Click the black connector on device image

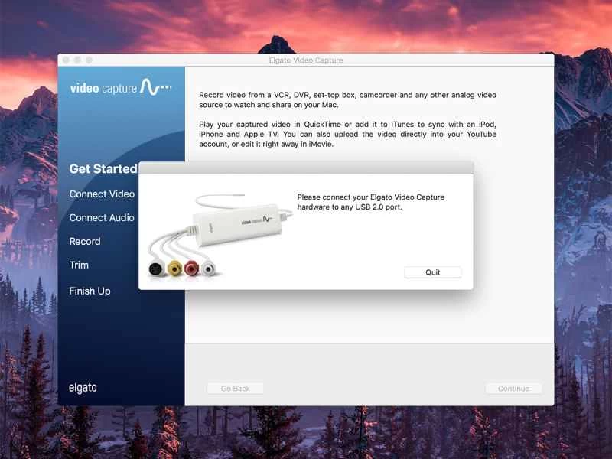(x=155, y=268)
